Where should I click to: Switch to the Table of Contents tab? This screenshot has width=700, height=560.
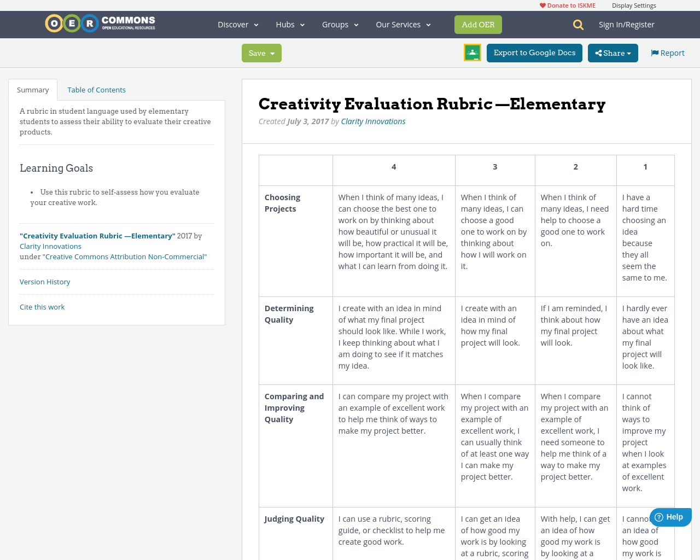(96, 89)
